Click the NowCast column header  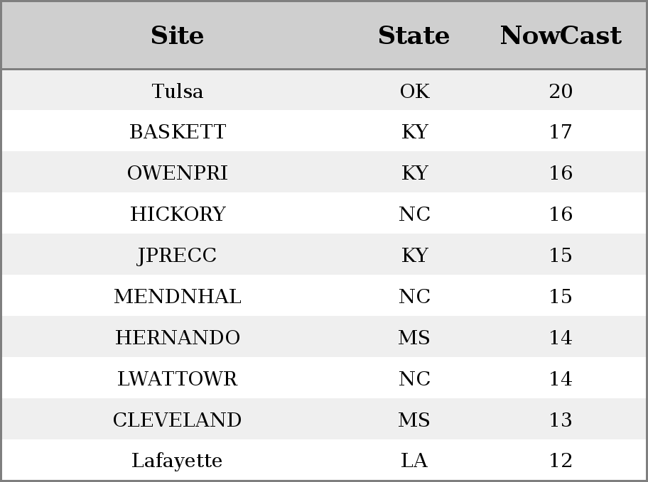coord(561,35)
